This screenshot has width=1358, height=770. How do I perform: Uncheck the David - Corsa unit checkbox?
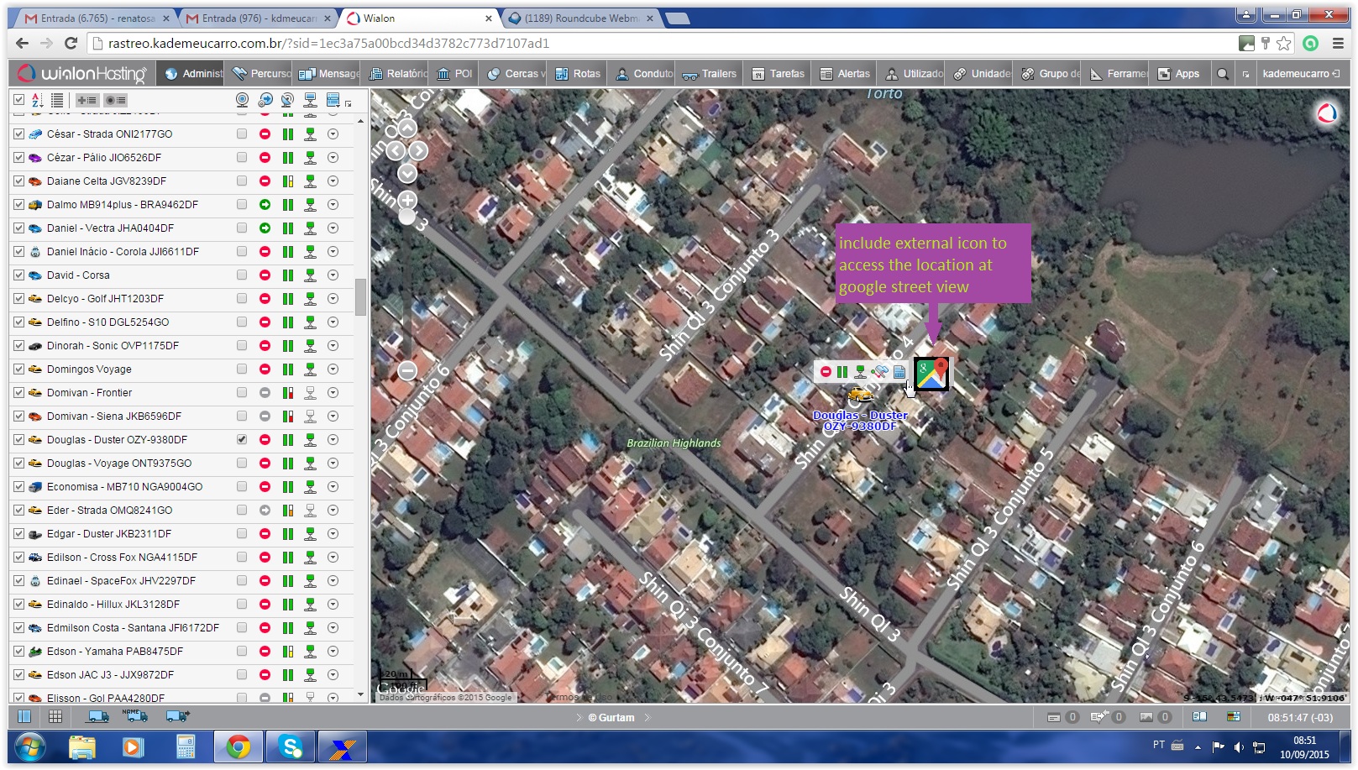tap(18, 275)
